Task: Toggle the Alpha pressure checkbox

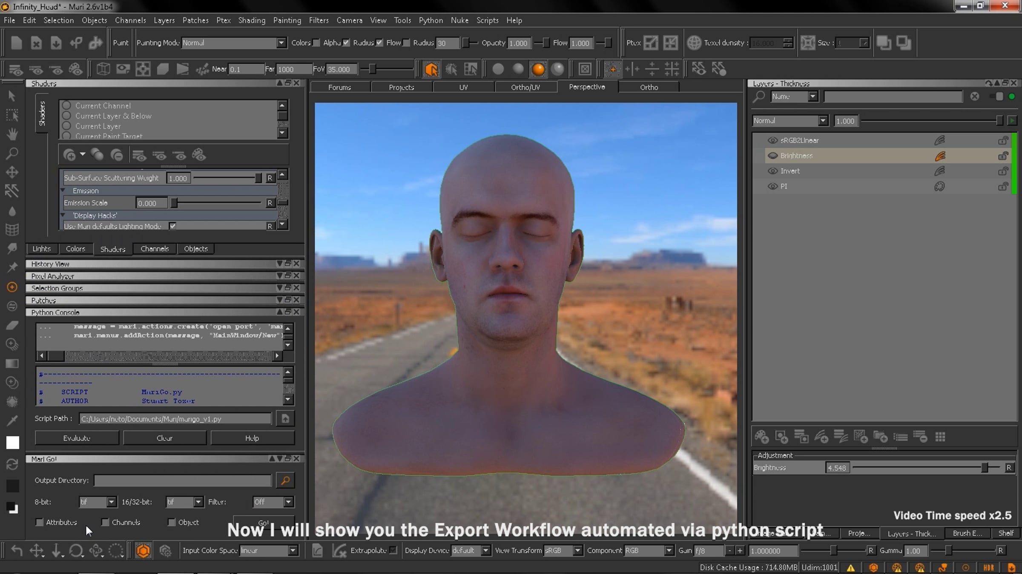Action: pos(346,43)
